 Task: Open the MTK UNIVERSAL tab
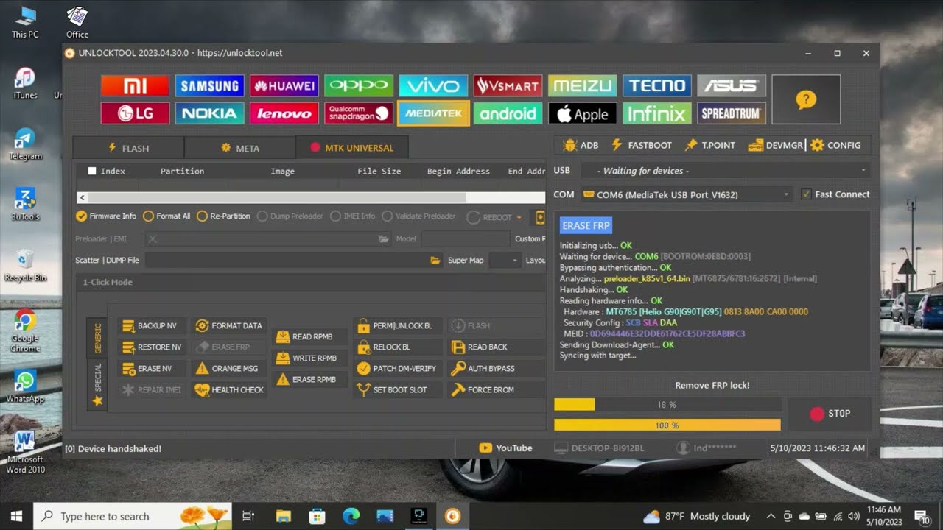click(352, 148)
